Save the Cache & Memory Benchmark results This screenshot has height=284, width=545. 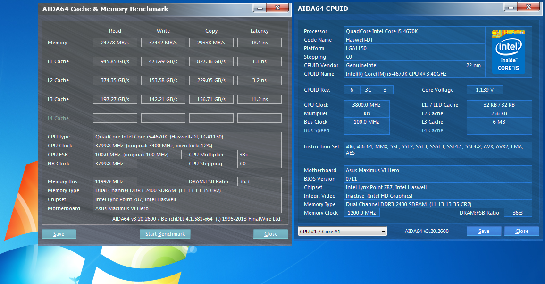[x=59, y=234]
